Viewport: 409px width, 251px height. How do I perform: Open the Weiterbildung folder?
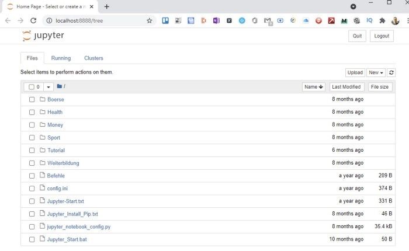(x=63, y=163)
